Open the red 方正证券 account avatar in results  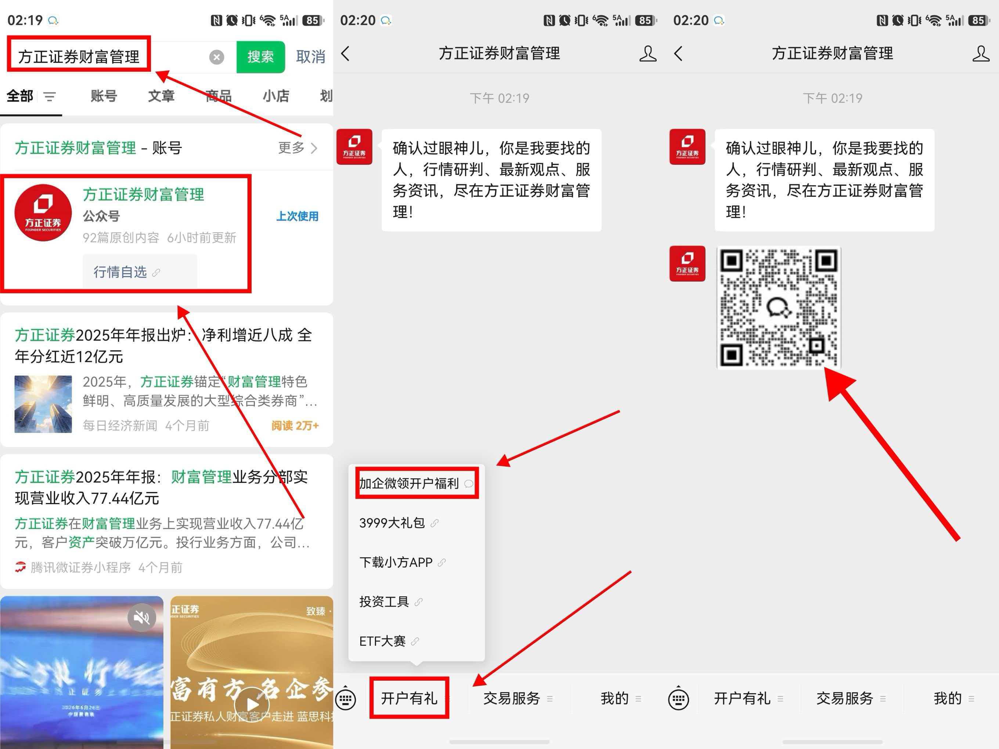point(43,213)
